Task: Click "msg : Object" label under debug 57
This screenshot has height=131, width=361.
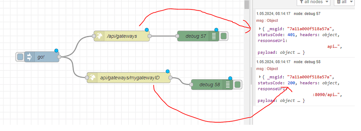Action: coord(267,21)
